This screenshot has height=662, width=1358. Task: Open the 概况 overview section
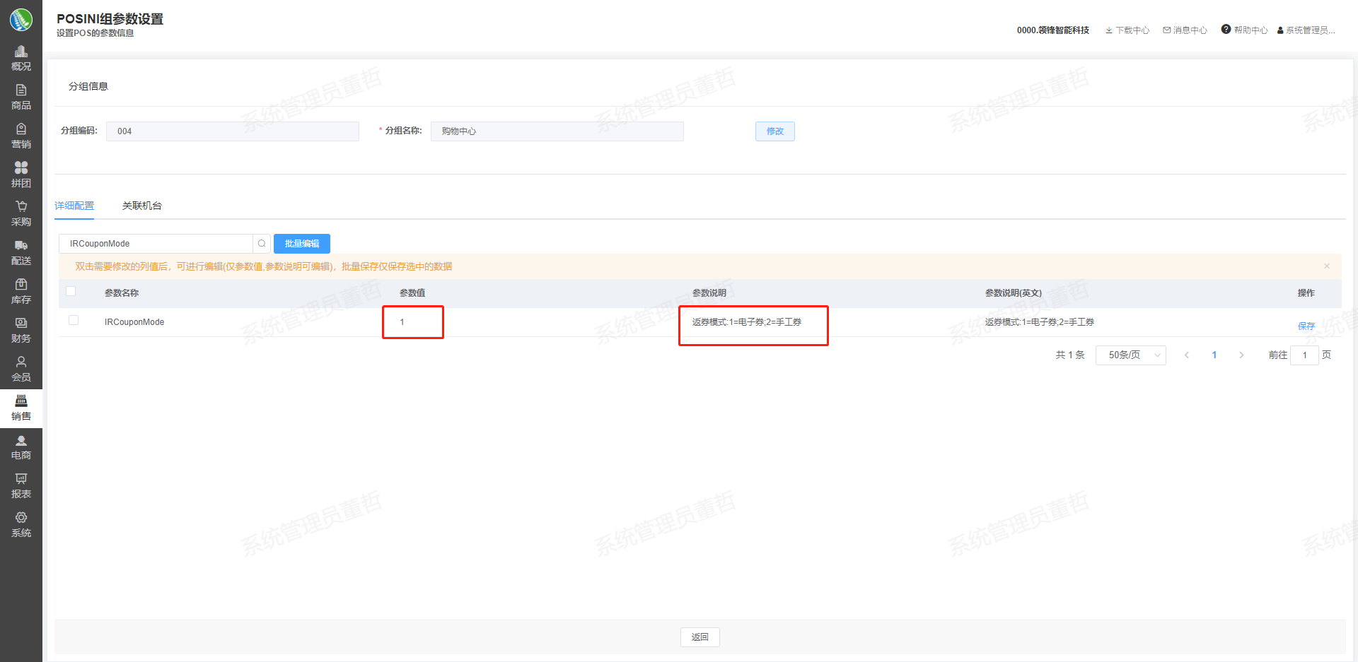tap(21, 59)
